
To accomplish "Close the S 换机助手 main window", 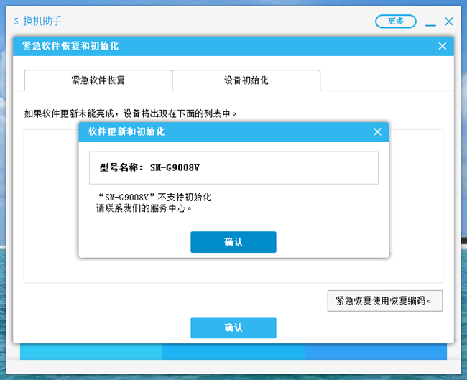I will pos(449,22).
